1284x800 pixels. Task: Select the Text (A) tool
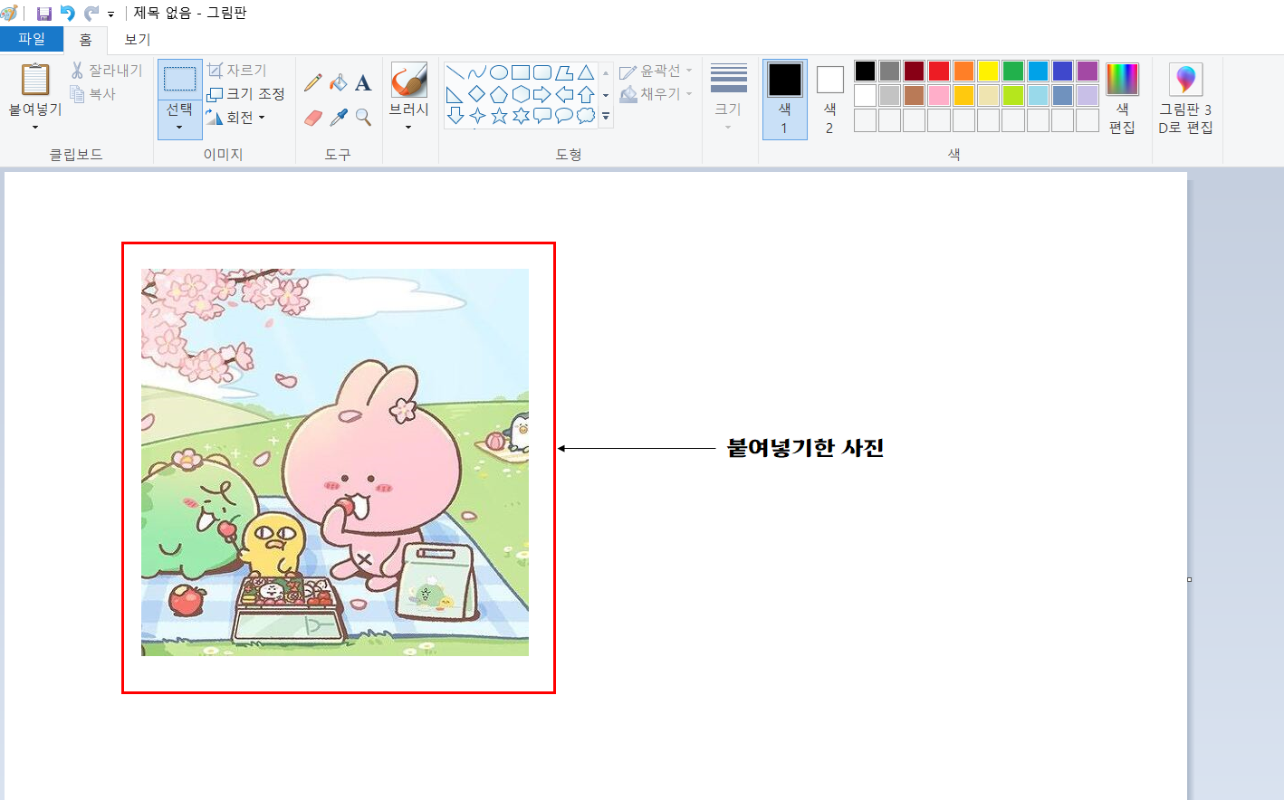[363, 82]
